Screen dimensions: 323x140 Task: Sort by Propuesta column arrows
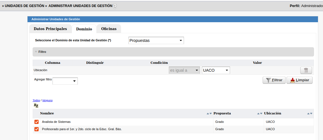point(260,114)
